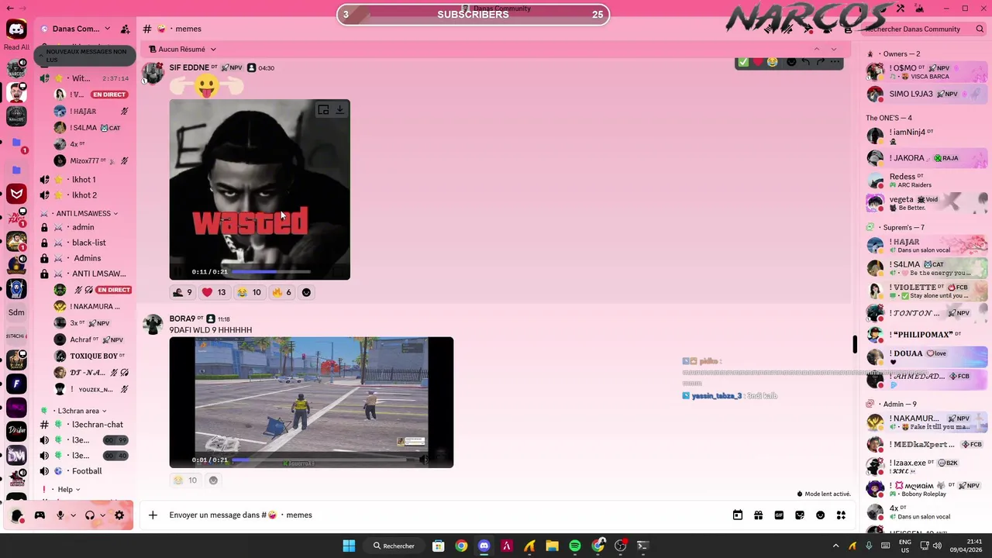The image size is (992, 558).
Task: Go to next summary with down chevron
Action: [x=834, y=50]
